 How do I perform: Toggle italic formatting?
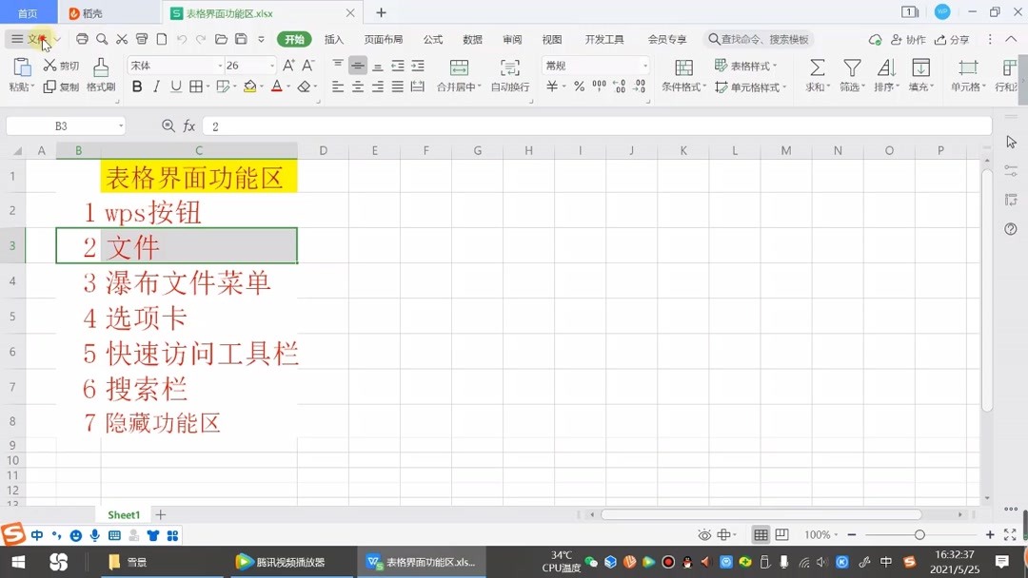coord(158,86)
